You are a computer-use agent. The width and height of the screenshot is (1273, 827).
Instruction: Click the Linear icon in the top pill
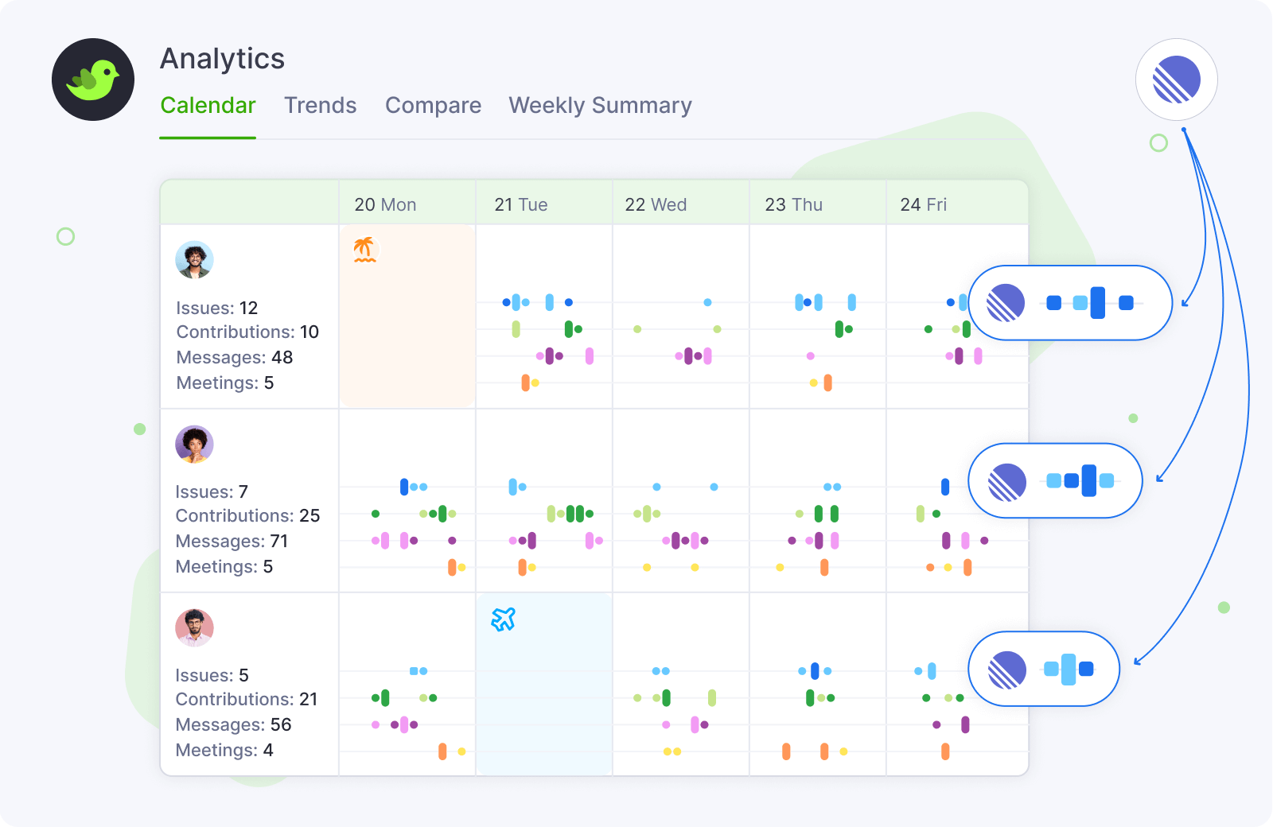pyautogui.click(x=1006, y=303)
